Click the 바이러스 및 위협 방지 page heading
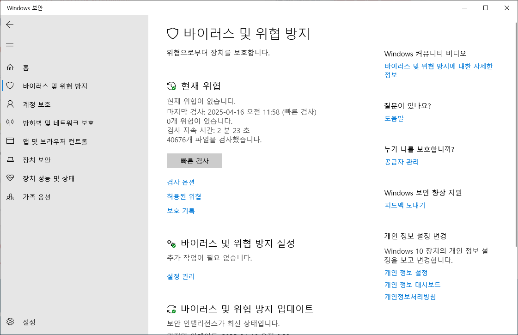The image size is (518, 335). pos(247,34)
